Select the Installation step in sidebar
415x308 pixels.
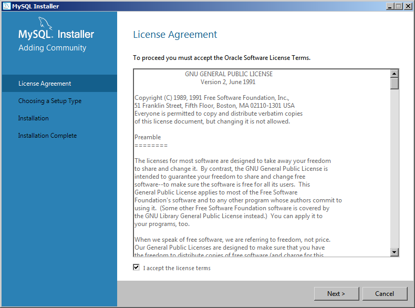pyautogui.click(x=59, y=118)
